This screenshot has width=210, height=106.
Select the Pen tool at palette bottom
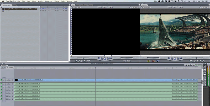pyautogui.click(x=205, y=85)
